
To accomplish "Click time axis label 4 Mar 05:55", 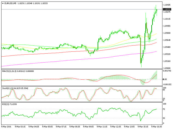I will 48,127.
